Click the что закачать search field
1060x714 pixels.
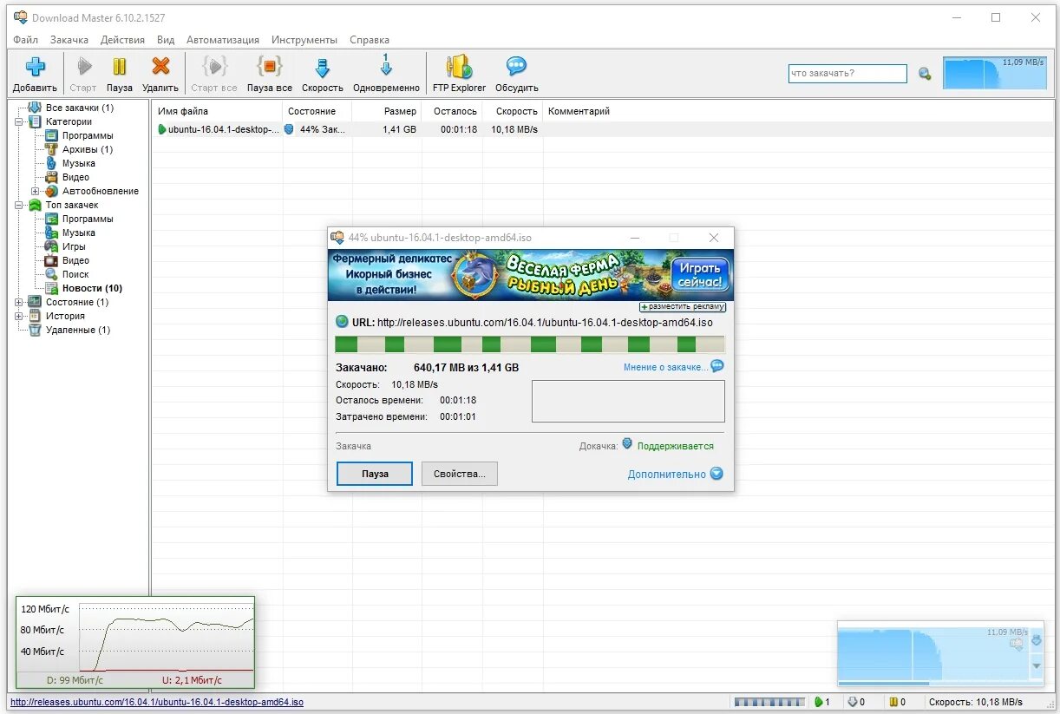click(847, 74)
